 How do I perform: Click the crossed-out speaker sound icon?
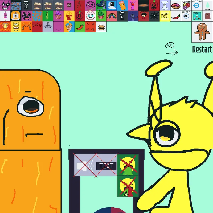click(85, 165)
